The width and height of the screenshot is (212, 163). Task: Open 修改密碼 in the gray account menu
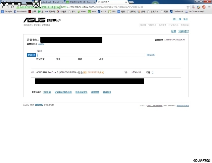coord(162,25)
